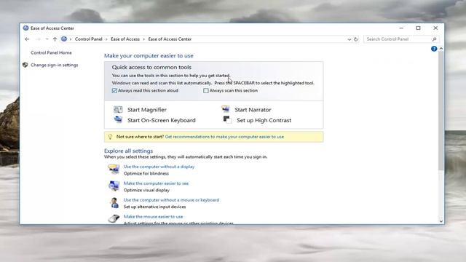The height and width of the screenshot is (262, 466).
Task: Click the Ease of Access address bar icon
Action: coord(64,39)
